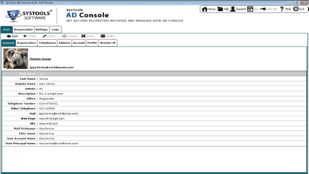Switch to the Organization sub-tab under User

click(26, 43)
